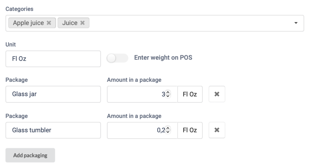Click Fl Oz unit label beside Glass jar amount

click(x=190, y=94)
